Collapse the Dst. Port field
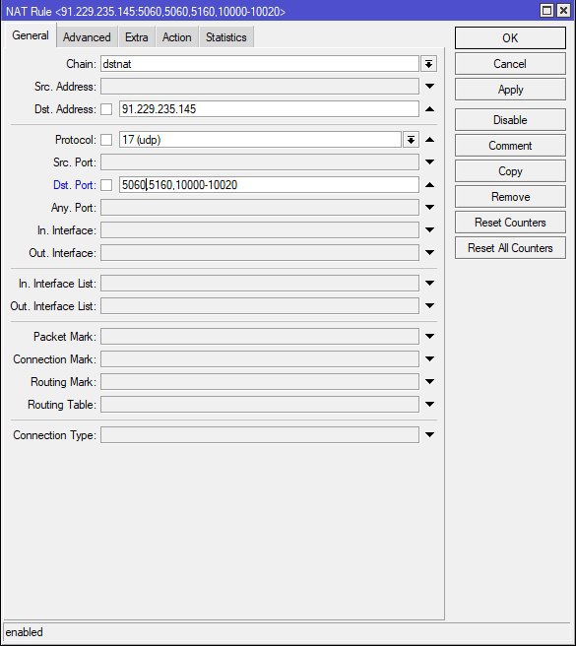This screenshot has width=576, height=646. point(429,185)
